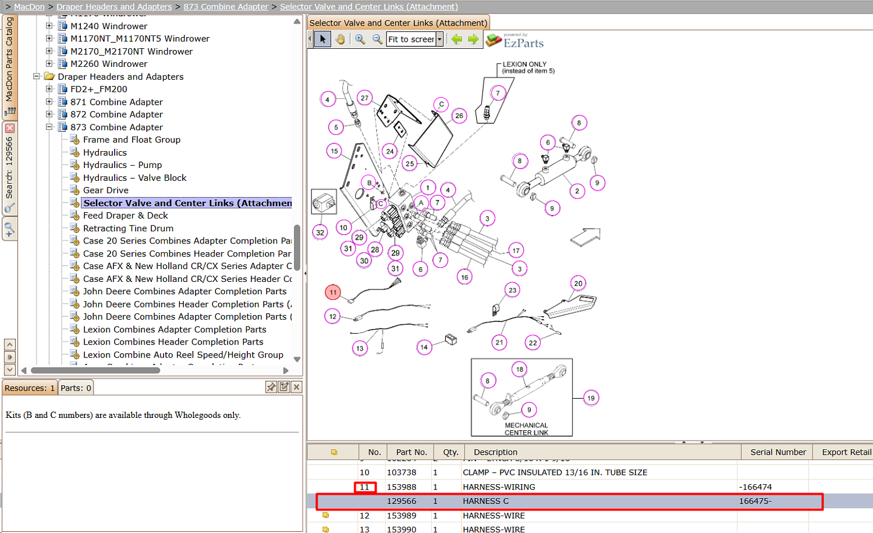
Task: Click the sidebar up arrow button
Action: (9, 345)
